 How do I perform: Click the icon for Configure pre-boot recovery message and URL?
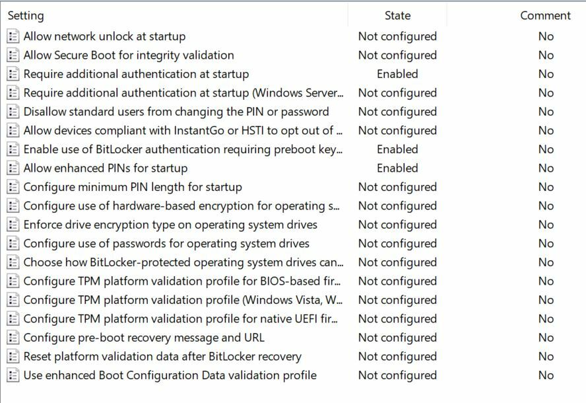(13, 338)
